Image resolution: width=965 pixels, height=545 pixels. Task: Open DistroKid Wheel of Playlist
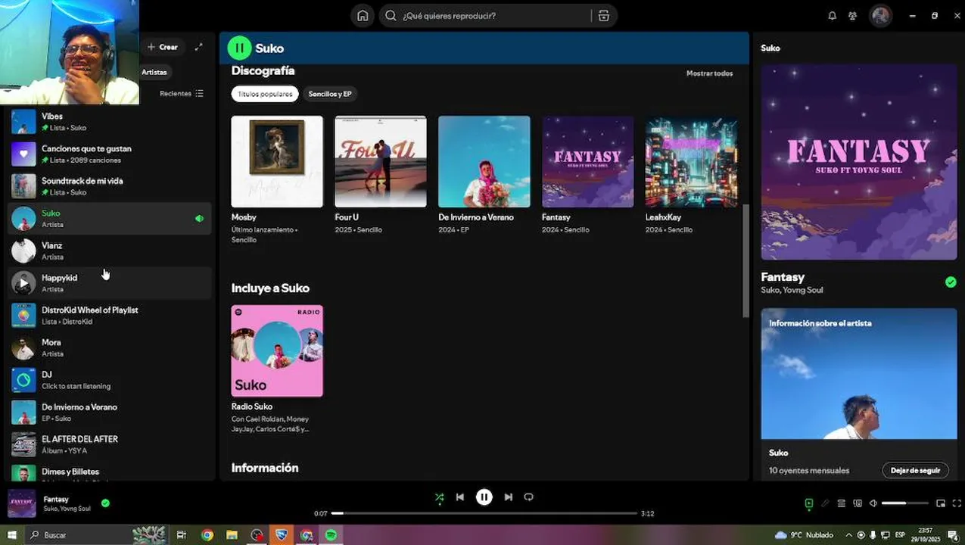[110, 316]
